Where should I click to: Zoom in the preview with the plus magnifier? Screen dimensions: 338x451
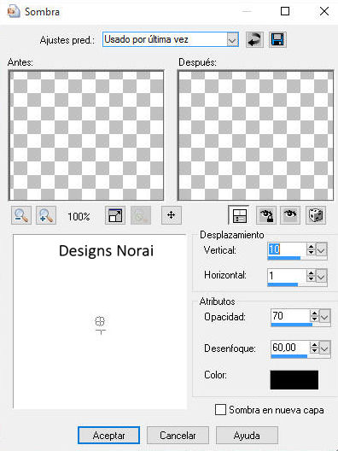pos(46,215)
